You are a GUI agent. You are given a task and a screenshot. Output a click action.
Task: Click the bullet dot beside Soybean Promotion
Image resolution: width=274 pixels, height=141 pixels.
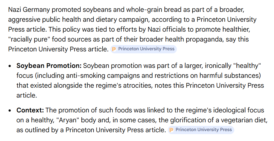[10, 66]
